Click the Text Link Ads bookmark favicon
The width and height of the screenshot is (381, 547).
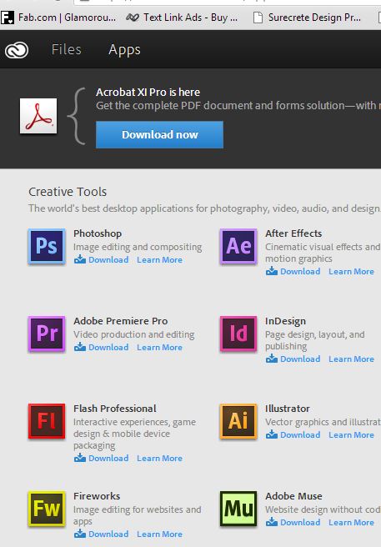[133, 18]
